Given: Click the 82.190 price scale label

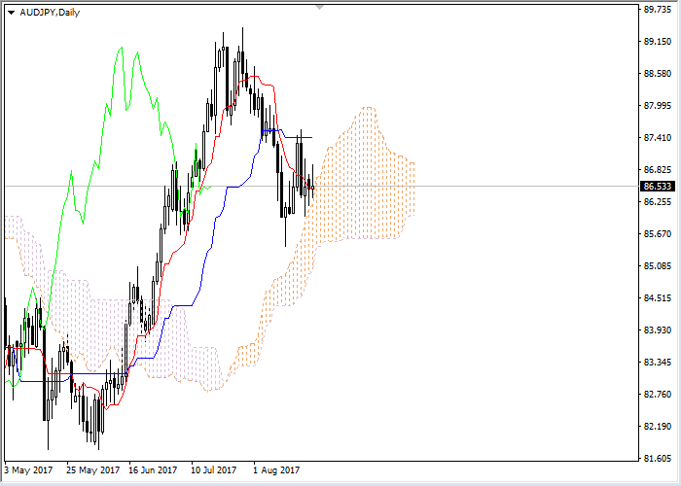Looking at the screenshot, I should coord(657,426).
